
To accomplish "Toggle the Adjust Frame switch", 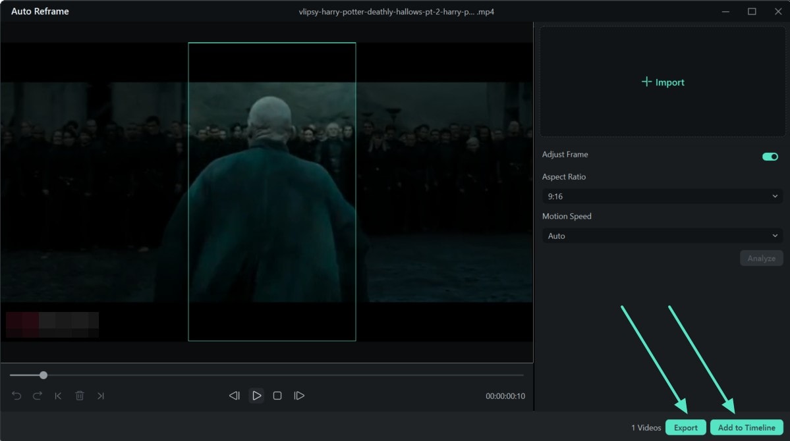I will [770, 157].
